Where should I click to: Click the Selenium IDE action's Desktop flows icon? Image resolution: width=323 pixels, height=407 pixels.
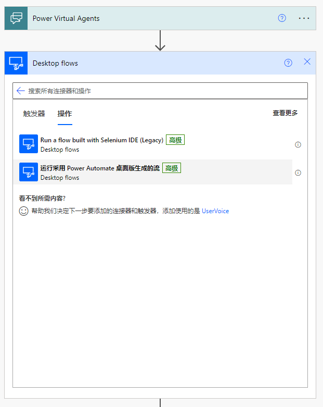[x=29, y=144]
